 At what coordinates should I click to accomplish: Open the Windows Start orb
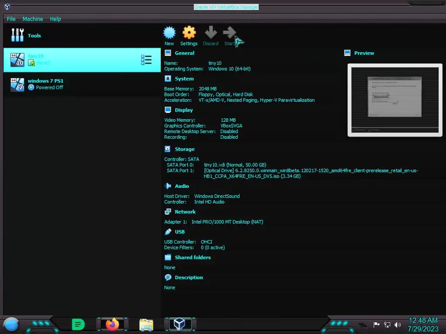tap(11, 324)
